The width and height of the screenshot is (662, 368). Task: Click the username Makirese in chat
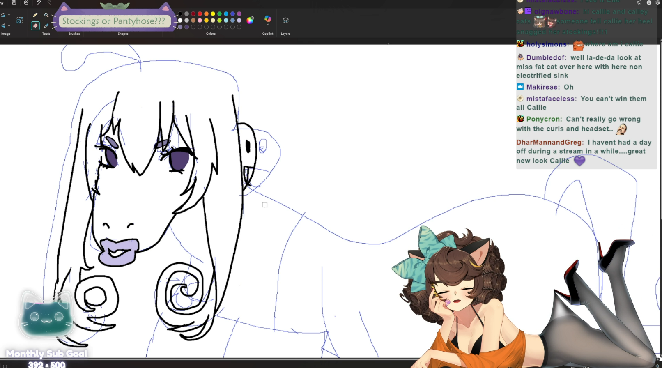(x=543, y=87)
